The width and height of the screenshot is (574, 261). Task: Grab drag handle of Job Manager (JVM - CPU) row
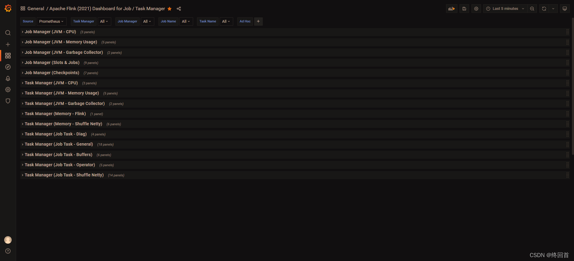pyautogui.click(x=567, y=32)
